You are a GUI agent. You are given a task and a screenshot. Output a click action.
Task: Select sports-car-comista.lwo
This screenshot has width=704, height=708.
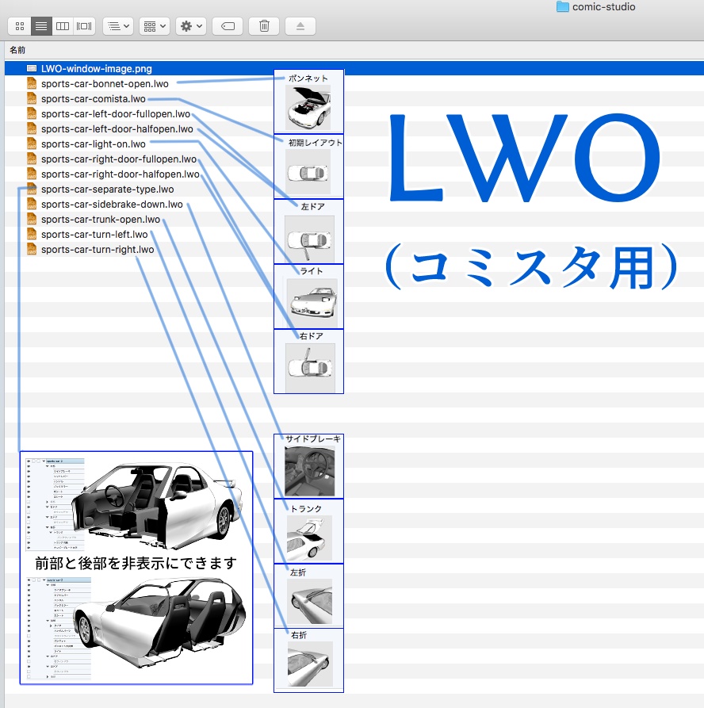tap(94, 99)
